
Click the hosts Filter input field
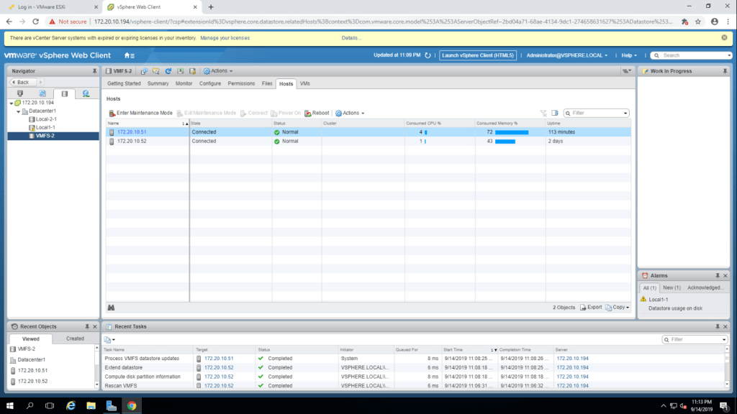click(x=597, y=113)
